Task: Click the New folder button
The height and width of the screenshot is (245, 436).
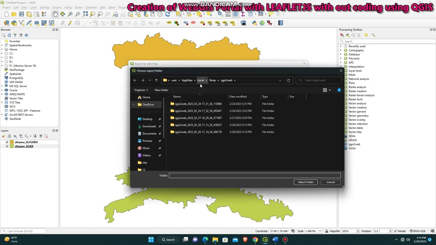Action: pyautogui.click(x=161, y=90)
